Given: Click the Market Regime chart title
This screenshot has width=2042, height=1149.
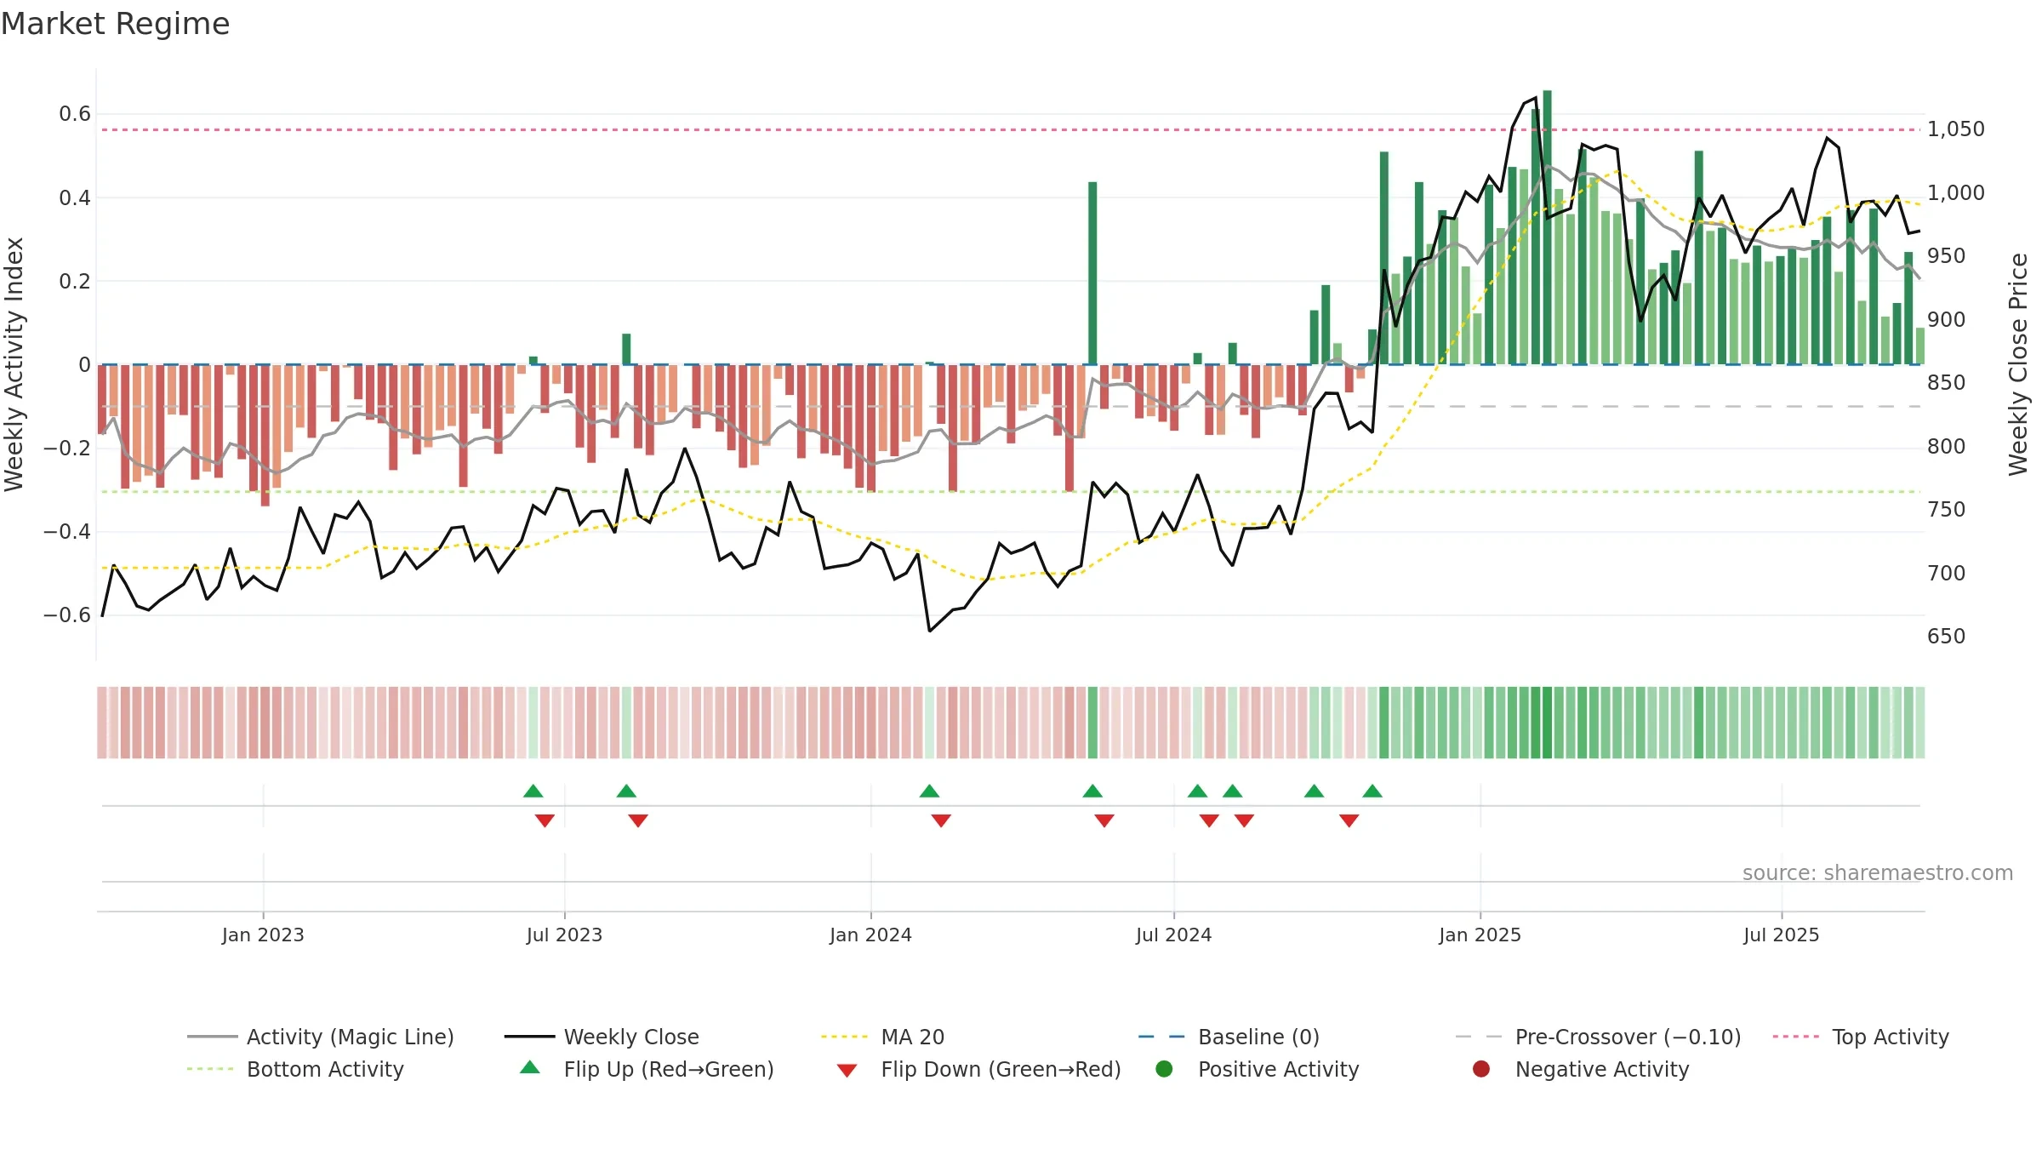Looking at the screenshot, I should [116, 24].
